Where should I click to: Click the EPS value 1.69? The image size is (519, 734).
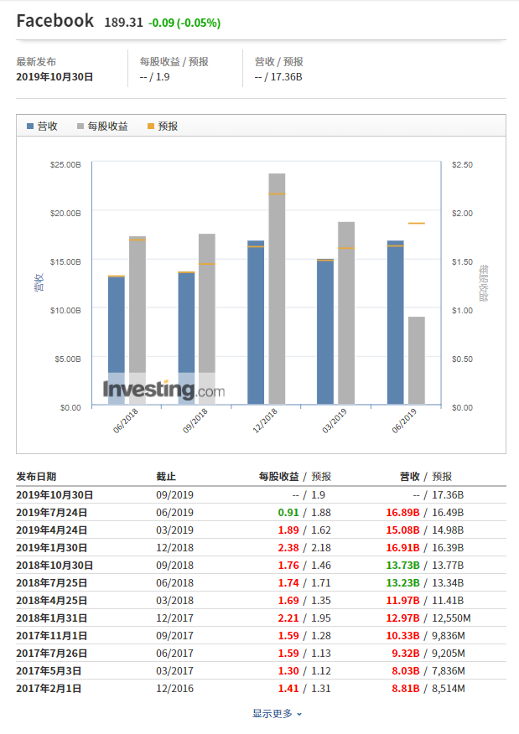(288, 601)
